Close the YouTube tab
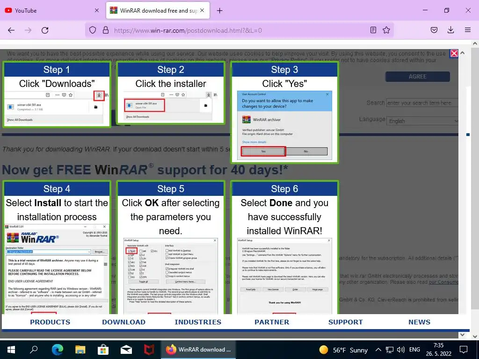Screen dimensions: 479x359 (x=97, y=10)
